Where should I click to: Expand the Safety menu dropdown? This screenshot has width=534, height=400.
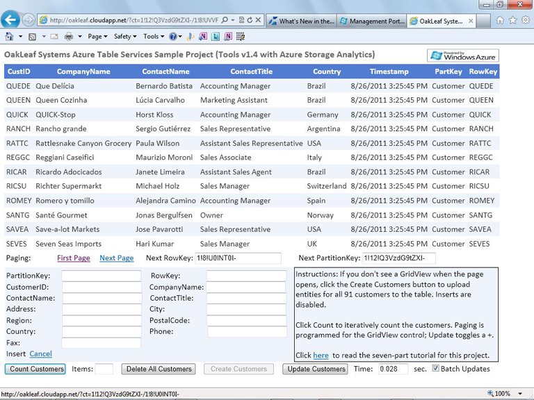point(125,36)
